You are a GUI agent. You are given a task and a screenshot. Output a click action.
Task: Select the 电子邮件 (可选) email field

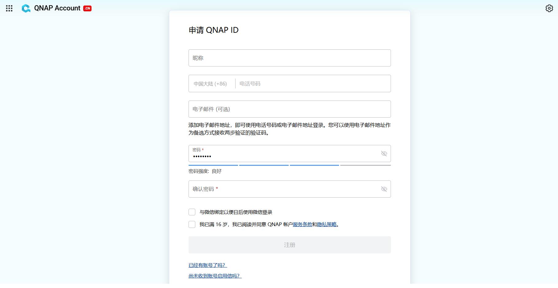(290, 109)
